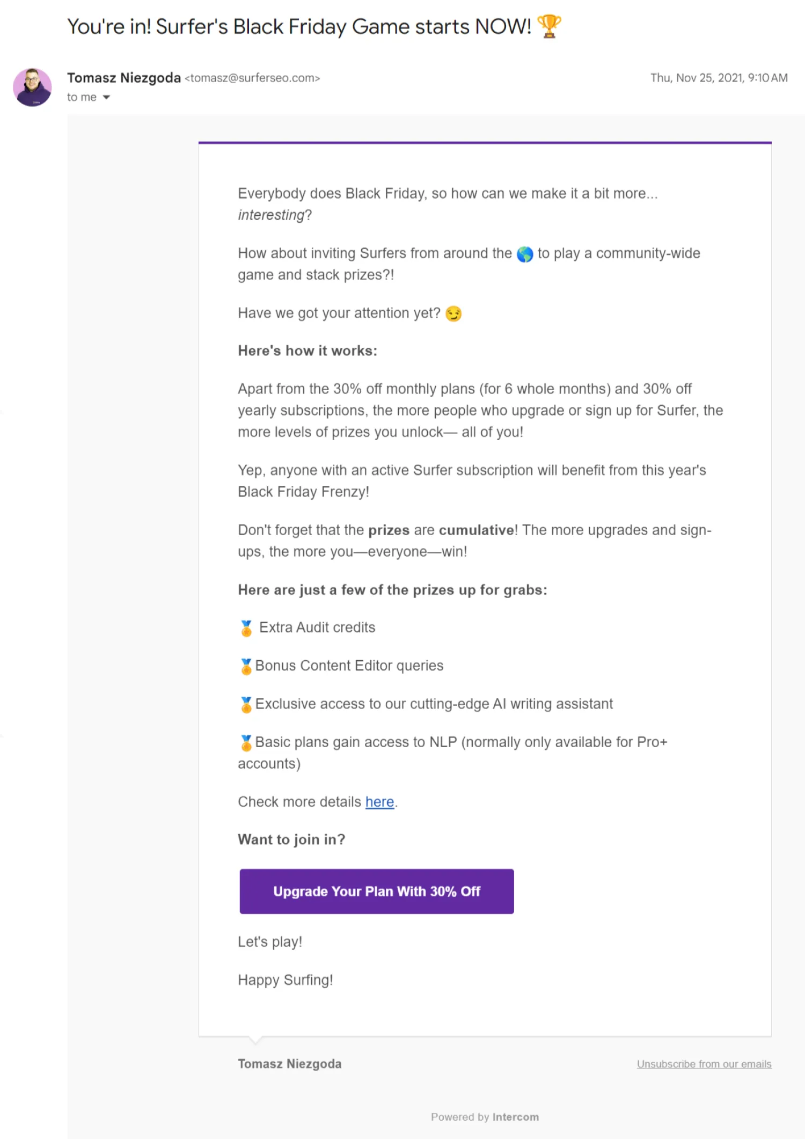Click Unsubscribe from our emails link
Screen dimensions: 805x1139
704,1064
